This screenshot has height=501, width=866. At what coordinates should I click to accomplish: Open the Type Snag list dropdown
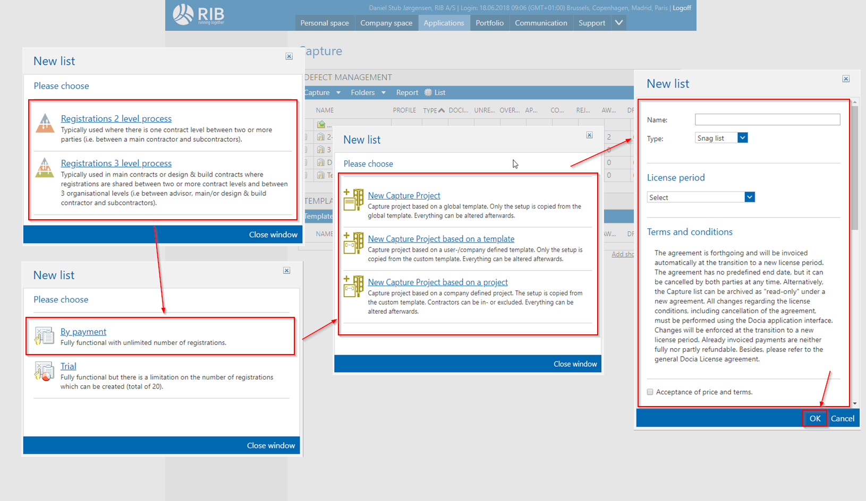[743, 138]
